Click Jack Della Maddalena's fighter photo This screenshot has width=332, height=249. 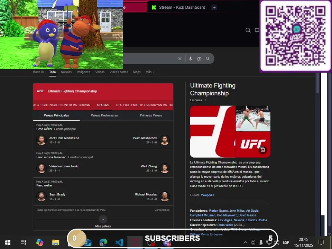[x=41, y=140]
